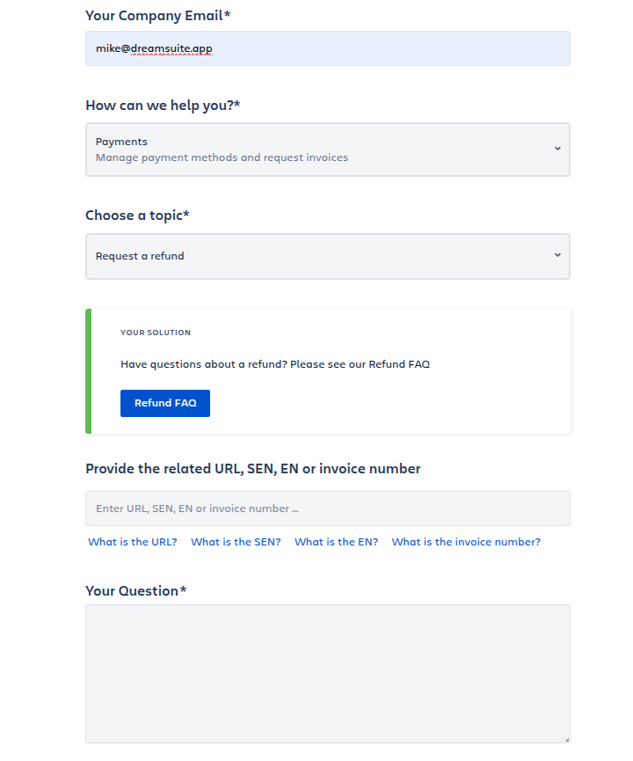Click the chevron on Request a refund dropdown

[x=557, y=255]
